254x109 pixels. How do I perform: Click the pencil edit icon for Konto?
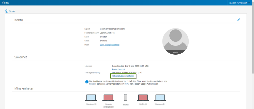[x=238, y=20]
